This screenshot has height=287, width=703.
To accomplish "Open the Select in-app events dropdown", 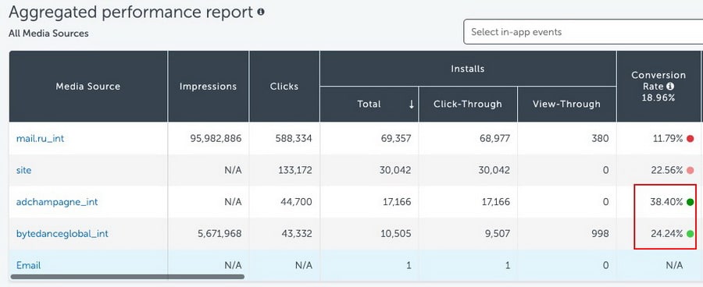I will tap(583, 32).
